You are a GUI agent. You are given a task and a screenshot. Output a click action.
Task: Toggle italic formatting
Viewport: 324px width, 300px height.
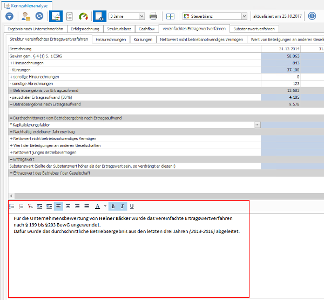tap(123, 206)
